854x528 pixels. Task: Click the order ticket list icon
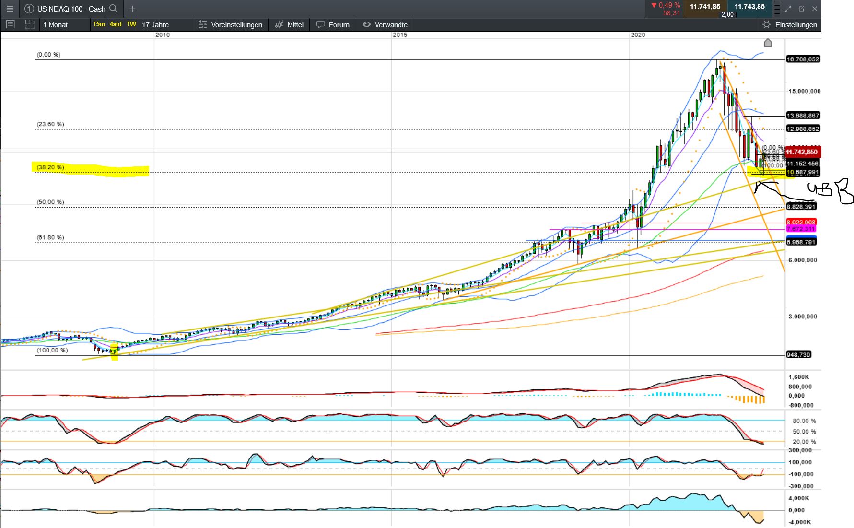(x=10, y=24)
